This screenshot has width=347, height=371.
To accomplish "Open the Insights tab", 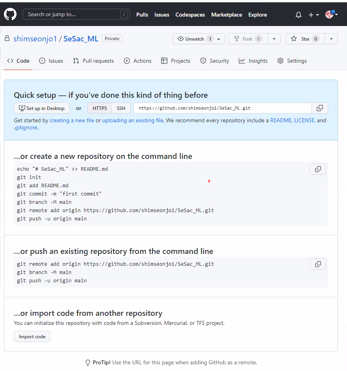I will click(x=253, y=61).
